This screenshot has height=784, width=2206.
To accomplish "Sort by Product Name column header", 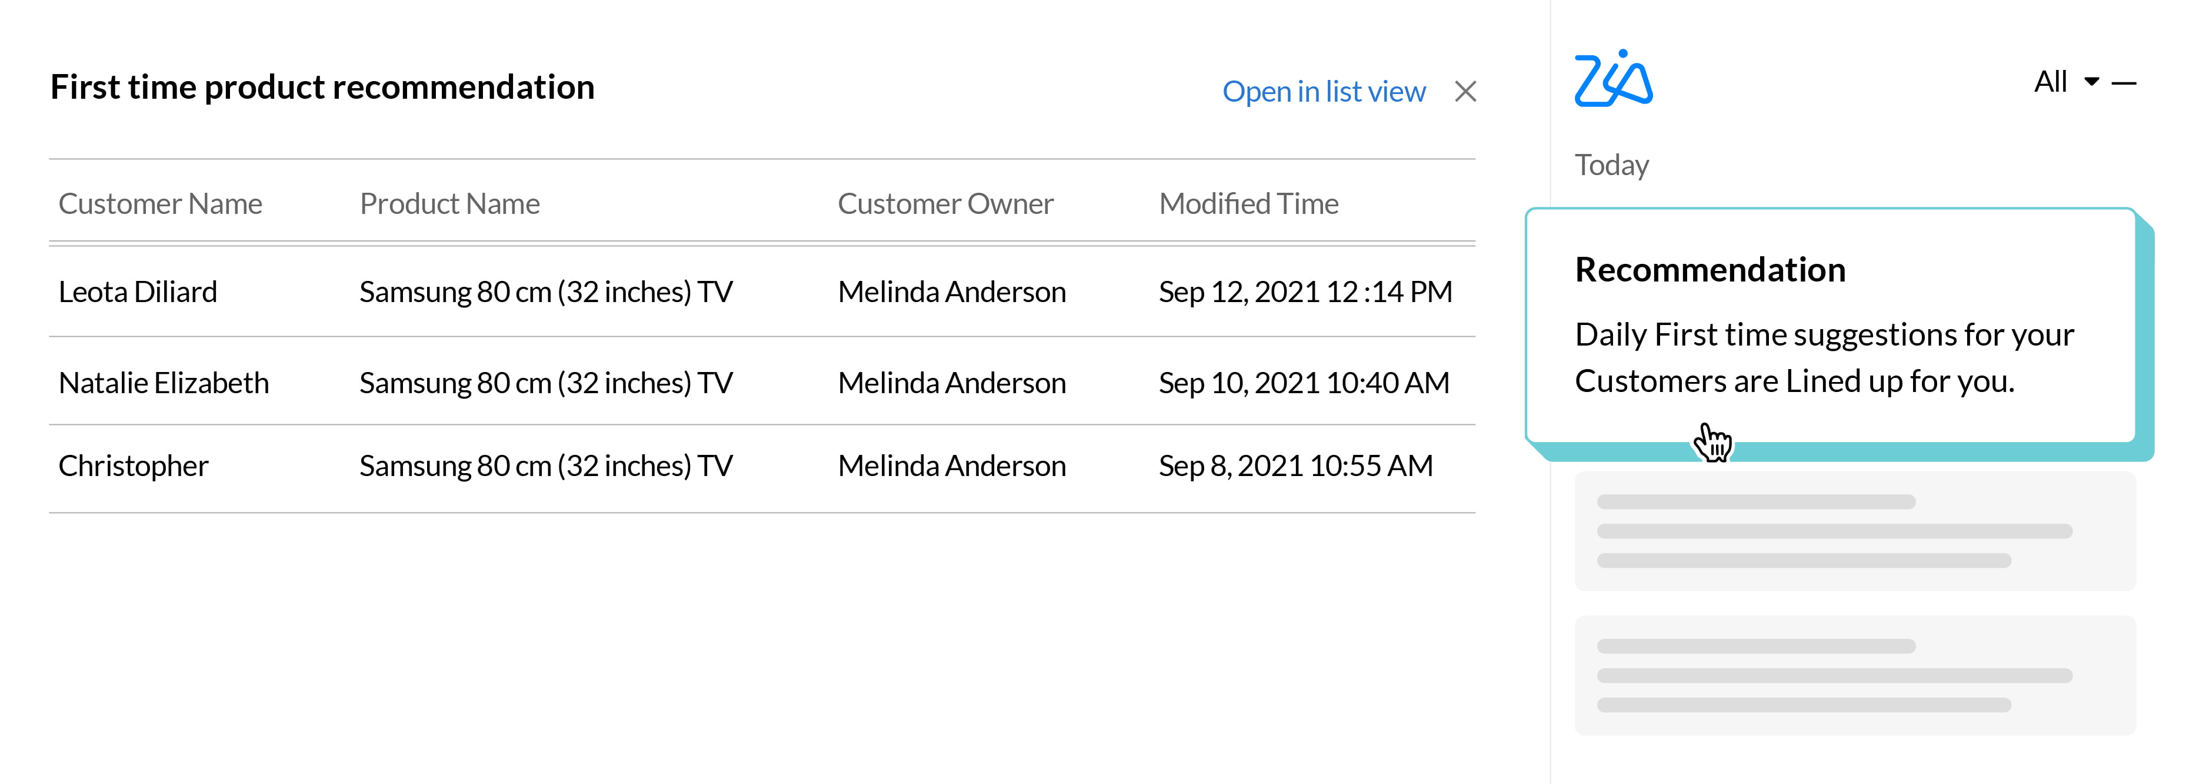I will click(x=449, y=204).
